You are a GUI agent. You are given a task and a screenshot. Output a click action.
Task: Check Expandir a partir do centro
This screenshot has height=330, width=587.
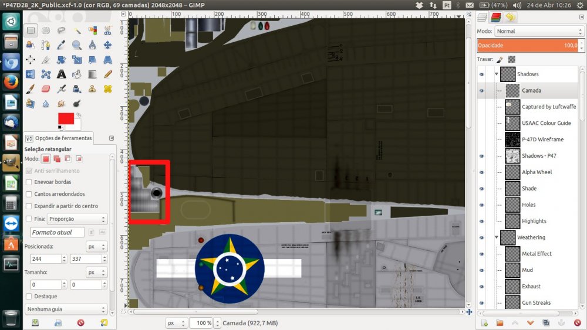(x=29, y=206)
